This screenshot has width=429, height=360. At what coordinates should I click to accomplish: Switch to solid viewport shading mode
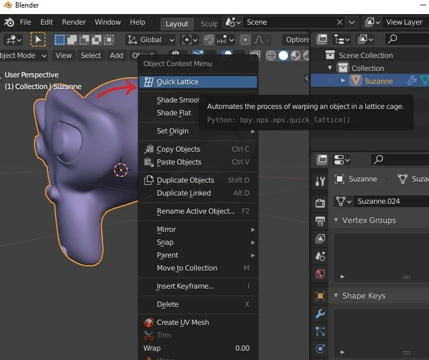coord(283,56)
